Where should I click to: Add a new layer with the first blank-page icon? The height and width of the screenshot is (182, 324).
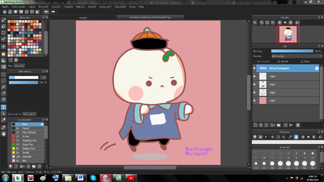pyautogui.click(x=255, y=125)
